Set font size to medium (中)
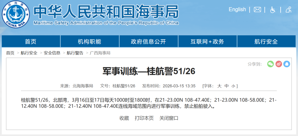The height and width of the screenshot is (136, 298). click(227, 86)
